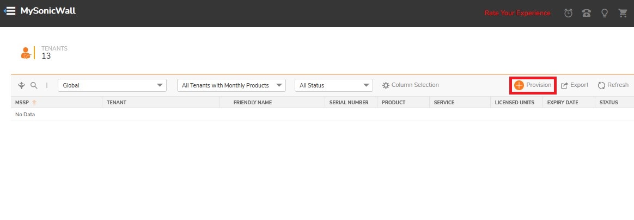Open the Column Selection gear option
Image resolution: width=634 pixels, height=220 pixels.
click(410, 85)
